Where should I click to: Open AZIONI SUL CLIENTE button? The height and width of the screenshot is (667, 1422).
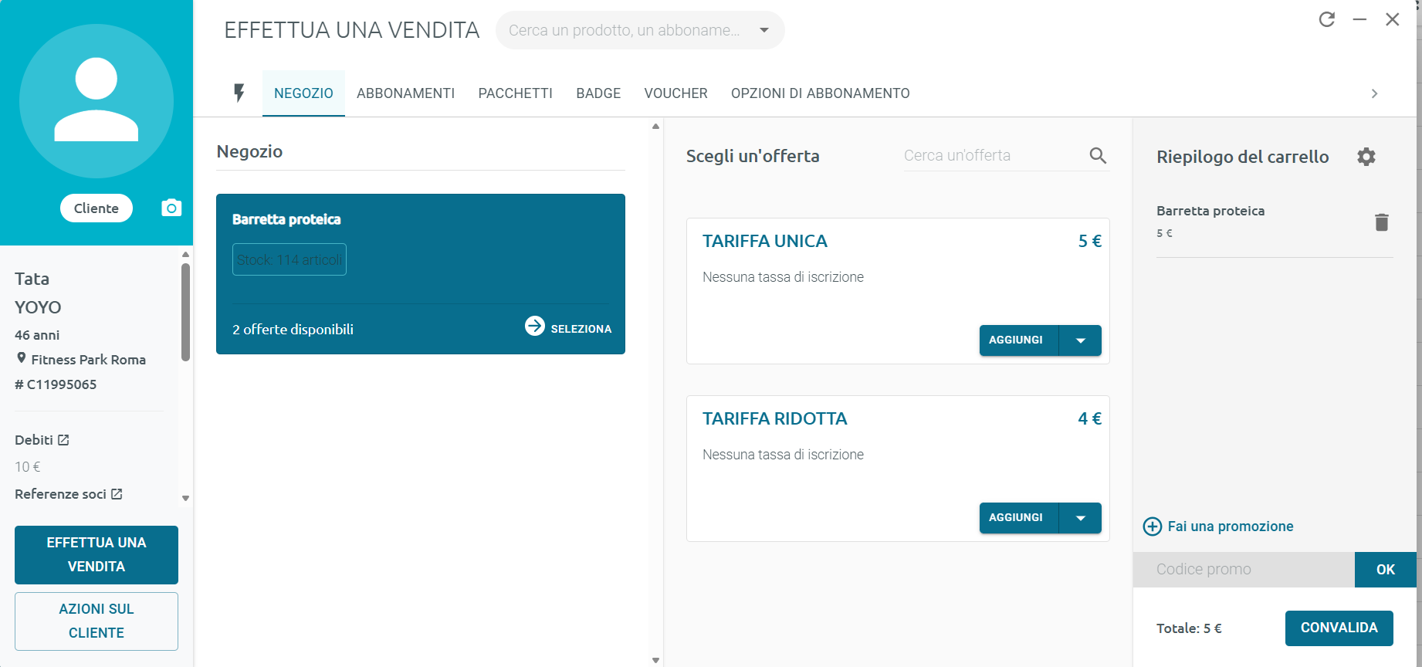(96, 621)
